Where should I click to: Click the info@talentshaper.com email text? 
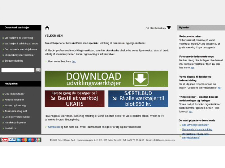[x=163, y=140]
